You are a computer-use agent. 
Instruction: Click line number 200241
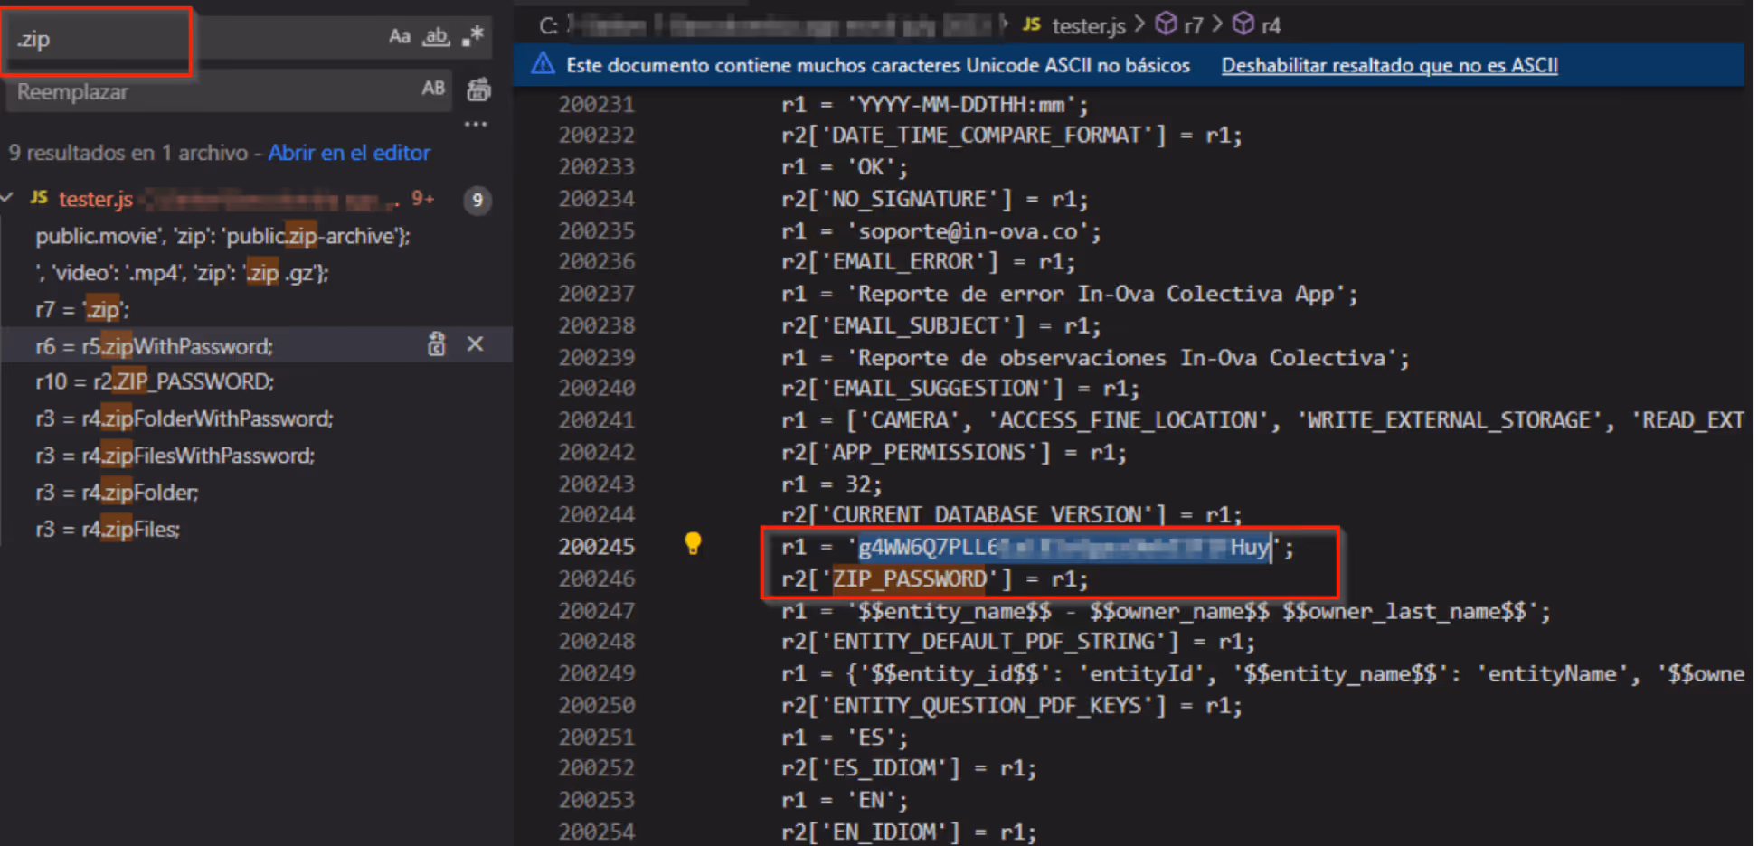[x=596, y=420]
